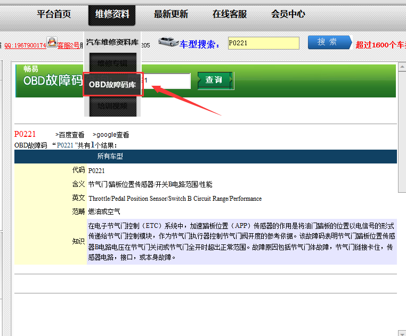Open the 维修资料 navigation tab
The image size is (406, 336).
112,15
